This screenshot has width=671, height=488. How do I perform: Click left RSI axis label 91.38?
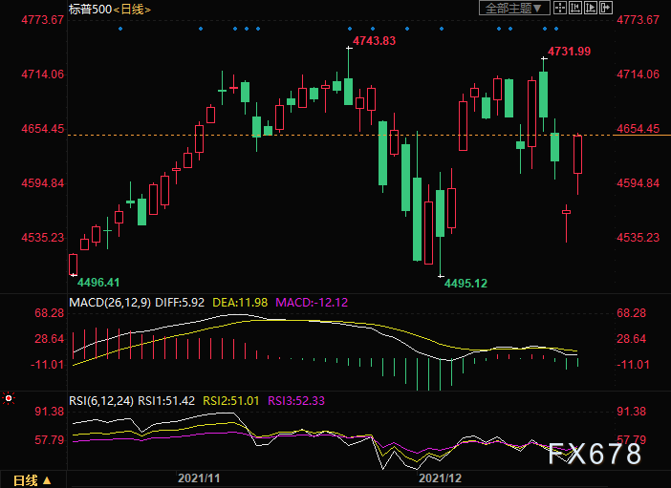(x=49, y=412)
